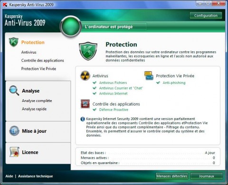This screenshot has height=185, width=228.
Task: Click the Antivirus heading in main panel
Action: (100, 76)
